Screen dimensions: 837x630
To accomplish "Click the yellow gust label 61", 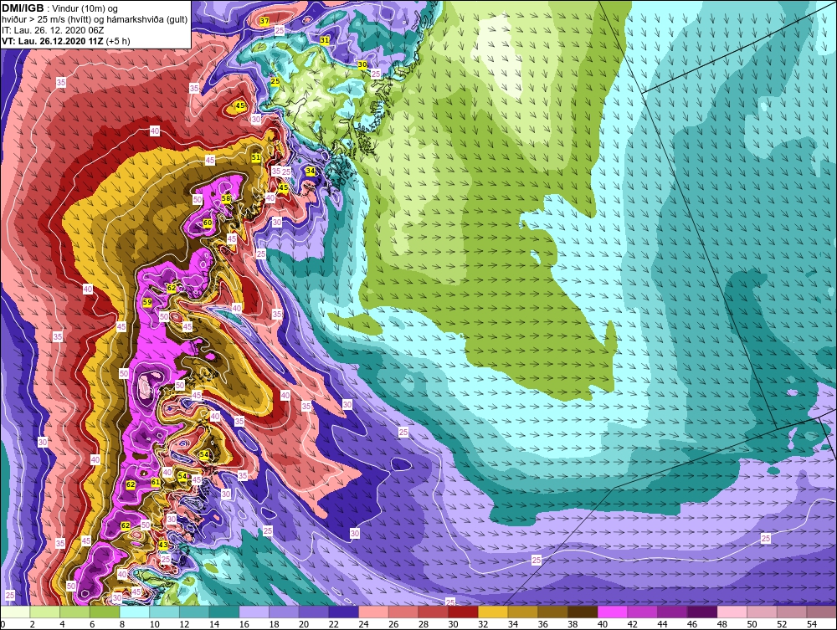I will (x=156, y=482).
